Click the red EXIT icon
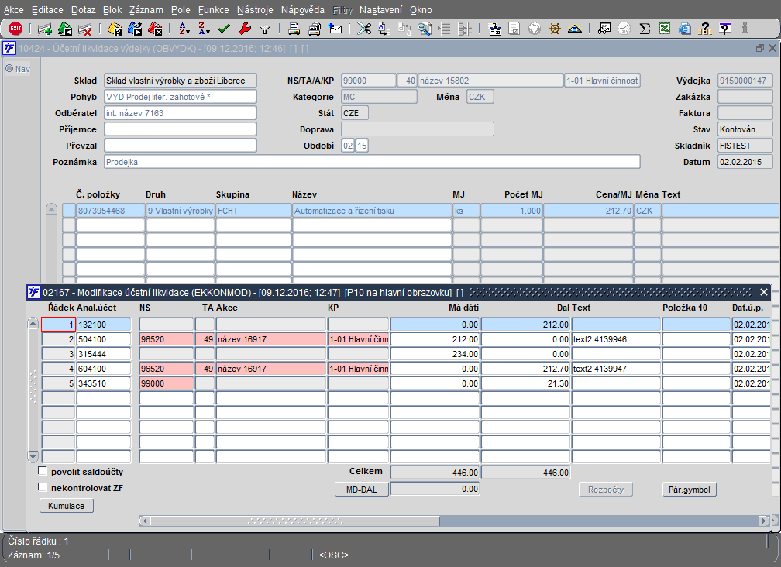The height and width of the screenshot is (567, 781). 15,29
